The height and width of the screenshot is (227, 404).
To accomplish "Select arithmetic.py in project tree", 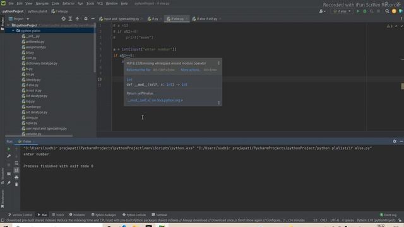I will point(33,42).
